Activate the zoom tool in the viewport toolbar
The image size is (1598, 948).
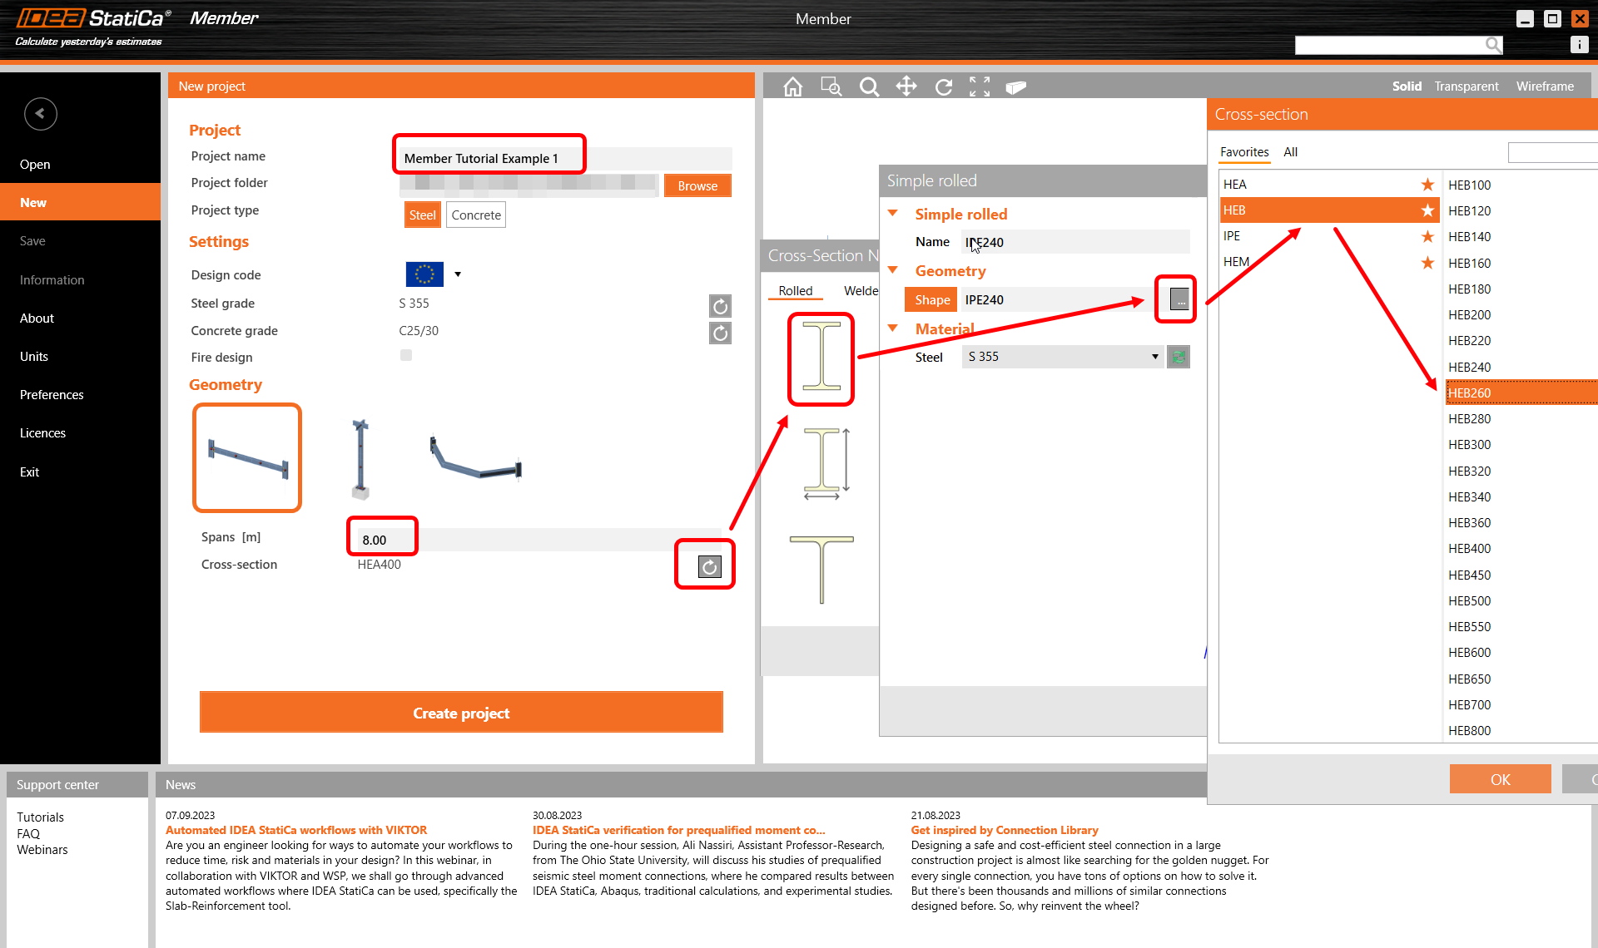click(870, 86)
